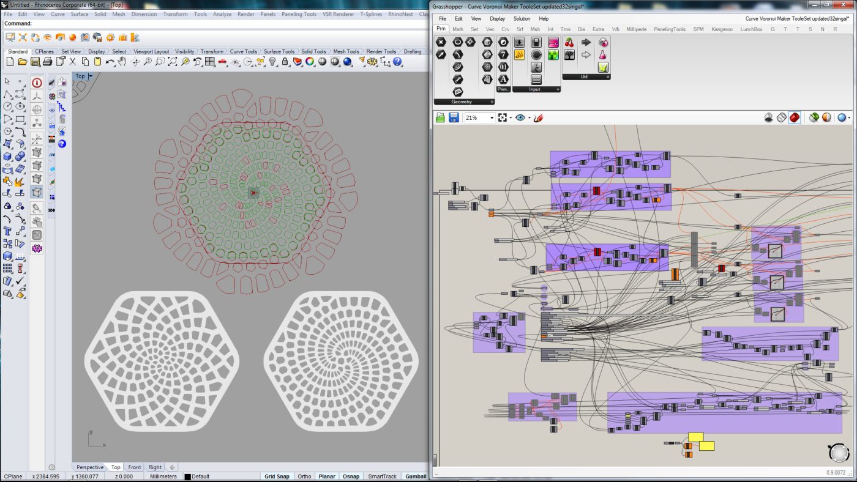Click the Default layer status bar entry
The image size is (857, 482).
(x=200, y=476)
